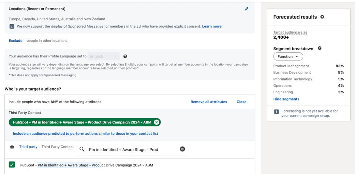This screenshot has height=174, width=355.
Task: Go to Third party breadcrumb
Action: (28, 147)
